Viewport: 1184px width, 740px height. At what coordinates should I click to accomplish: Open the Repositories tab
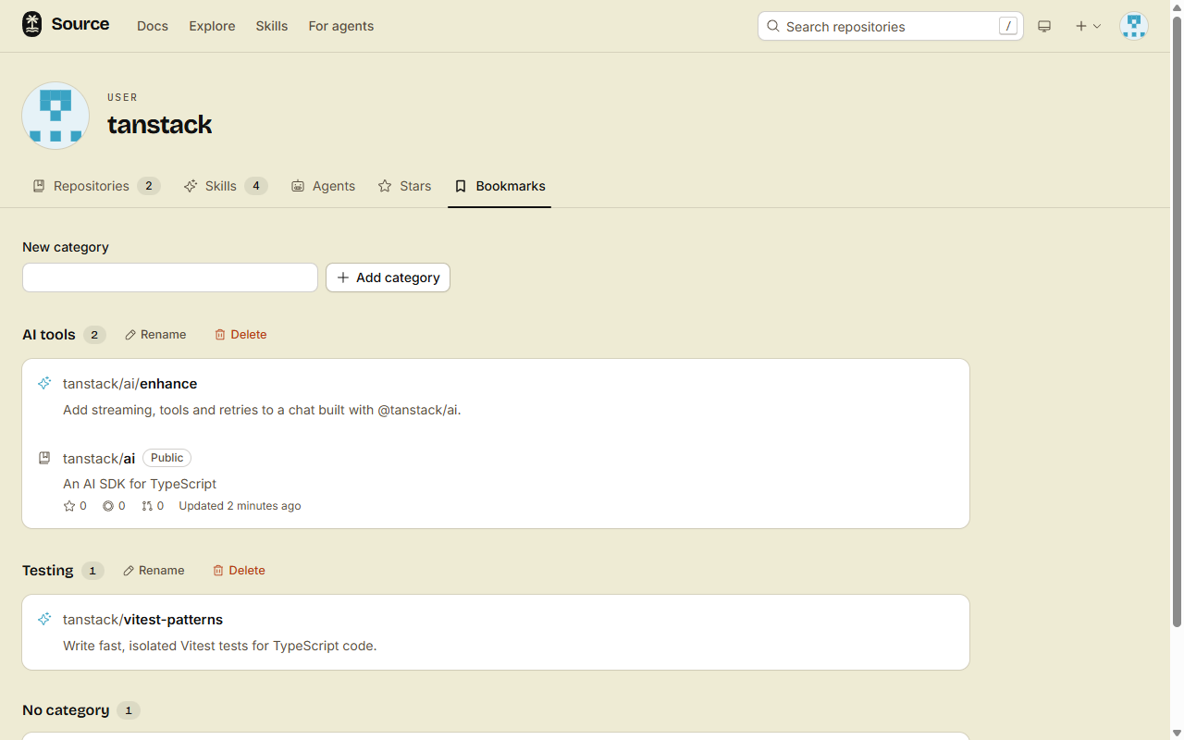(x=96, y=186)
